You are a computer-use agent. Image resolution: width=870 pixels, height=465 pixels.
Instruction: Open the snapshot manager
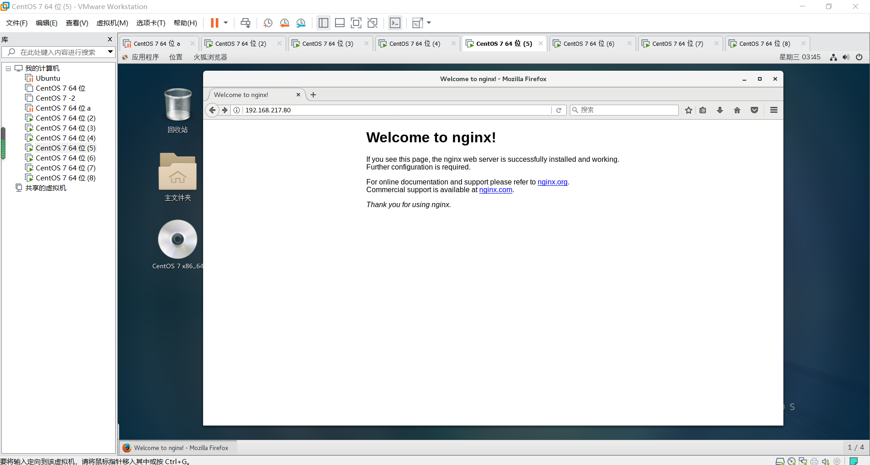pos(301,23)
